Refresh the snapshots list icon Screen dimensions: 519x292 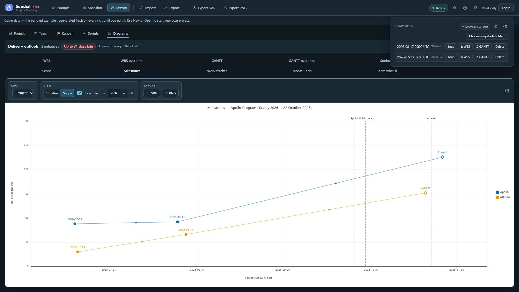496,26
